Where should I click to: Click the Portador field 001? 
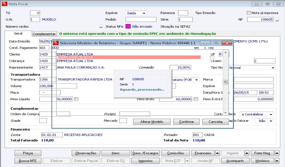198,135
